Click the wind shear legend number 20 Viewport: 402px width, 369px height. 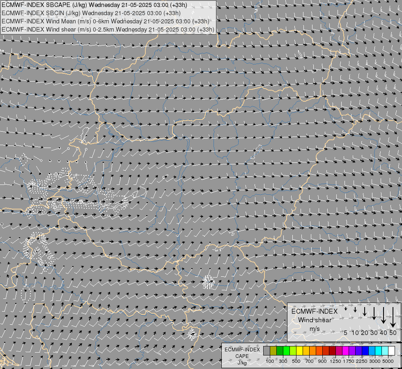[x=365, y=333]
